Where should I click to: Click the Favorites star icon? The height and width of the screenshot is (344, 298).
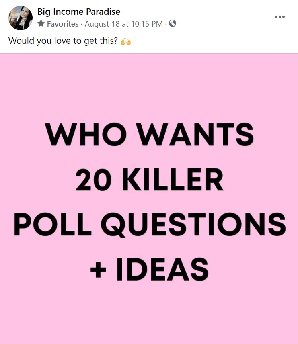coord(41,24)
